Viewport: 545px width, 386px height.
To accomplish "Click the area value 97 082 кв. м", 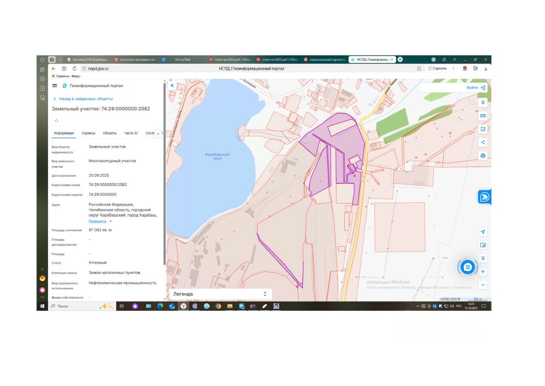I will pyautogui.click(x=100, y=230).
